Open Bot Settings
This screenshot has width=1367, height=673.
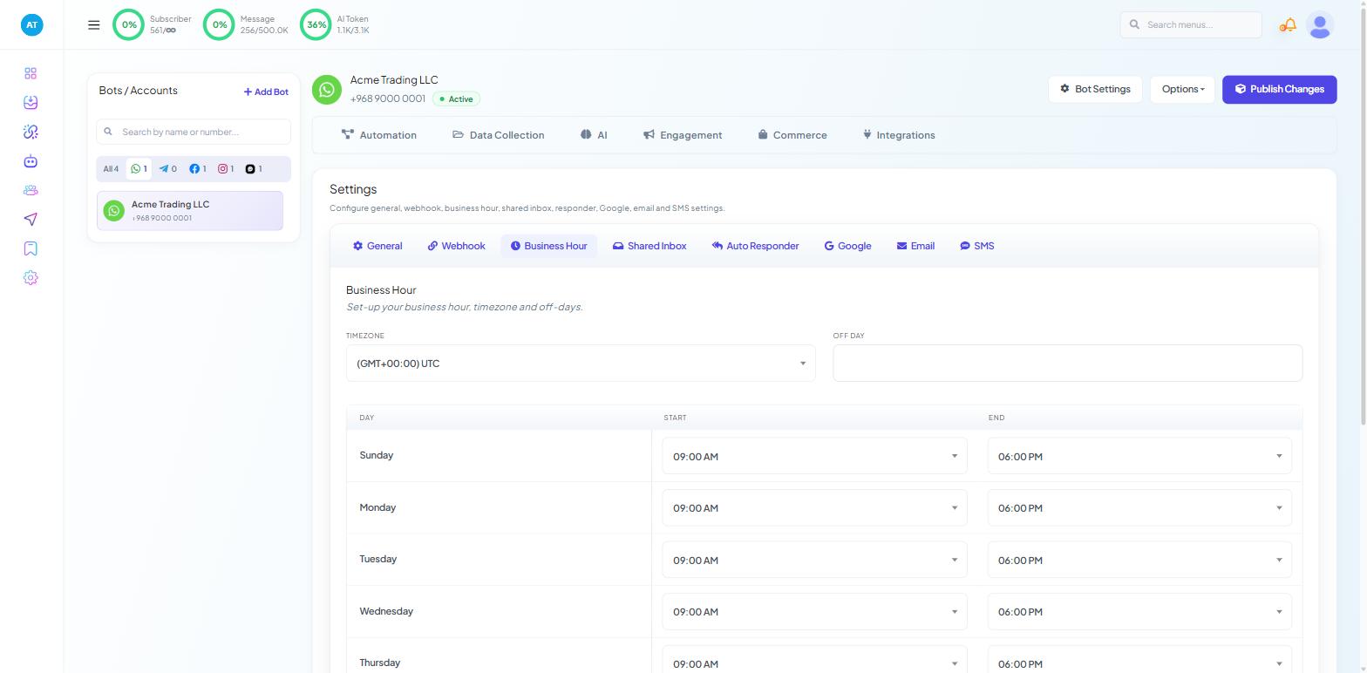click(x=1095, y=89)
